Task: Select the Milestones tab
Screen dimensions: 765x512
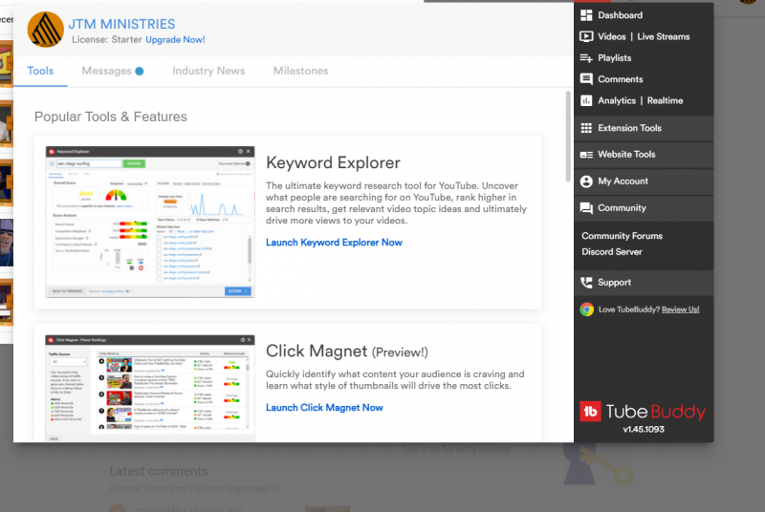Action: click(x=300, y=71)
